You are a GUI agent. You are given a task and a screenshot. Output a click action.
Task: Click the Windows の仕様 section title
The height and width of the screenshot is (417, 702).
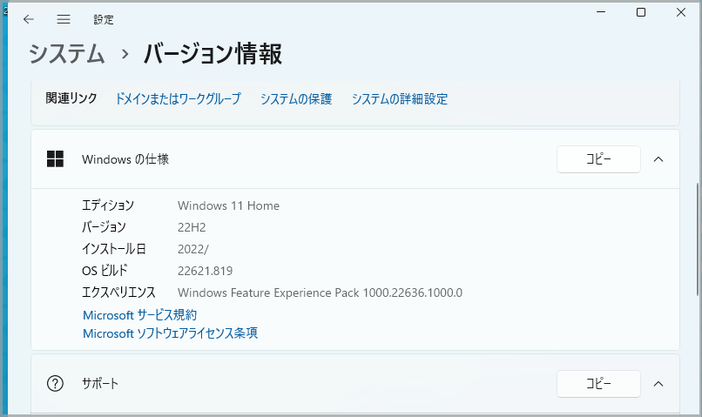pos(125,159)
